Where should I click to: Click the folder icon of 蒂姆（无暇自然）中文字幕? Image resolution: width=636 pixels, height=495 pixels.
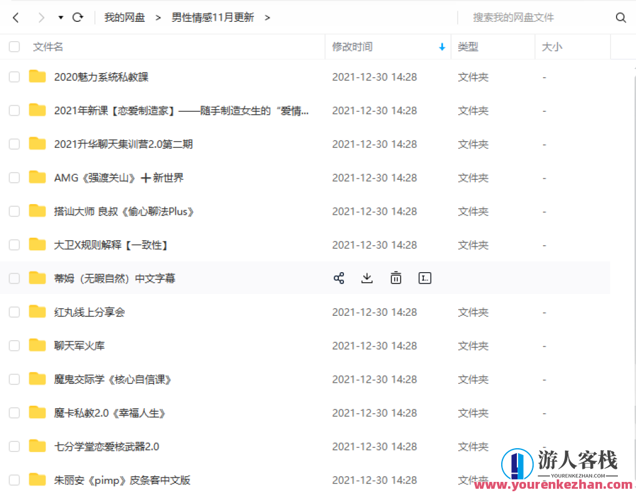point(37,278)
